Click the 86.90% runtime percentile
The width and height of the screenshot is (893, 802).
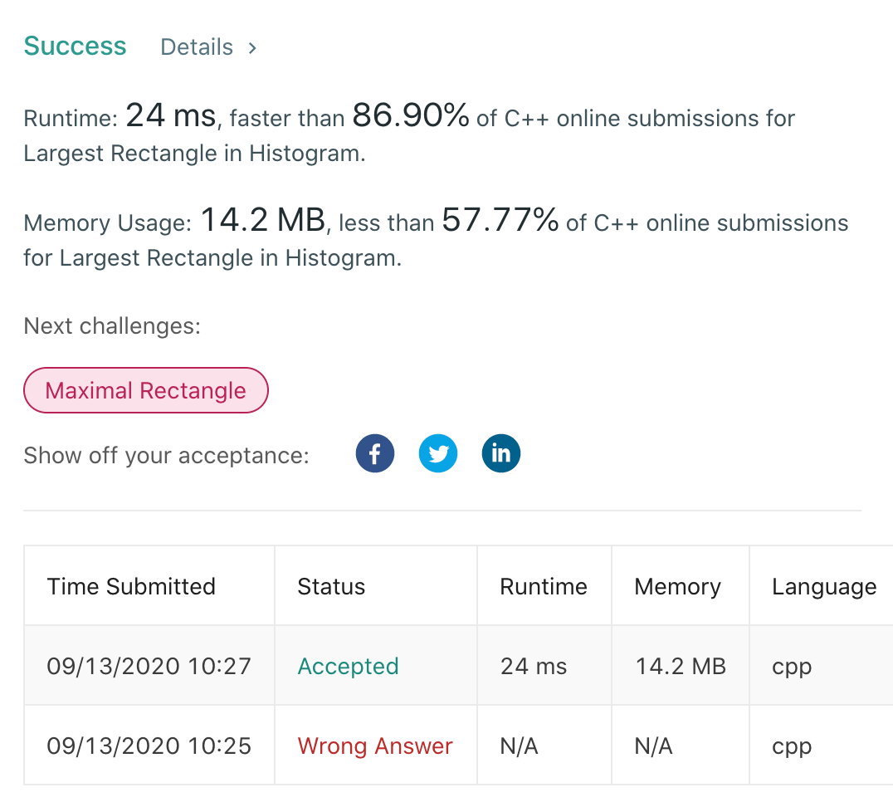(x=411, y=116)
